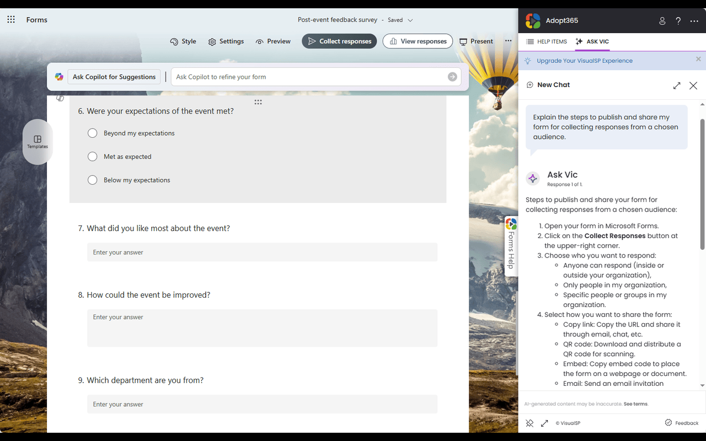Click the form title Post-event feedback survey
Screen dimensions: 706x441
(x=338, y=20)
